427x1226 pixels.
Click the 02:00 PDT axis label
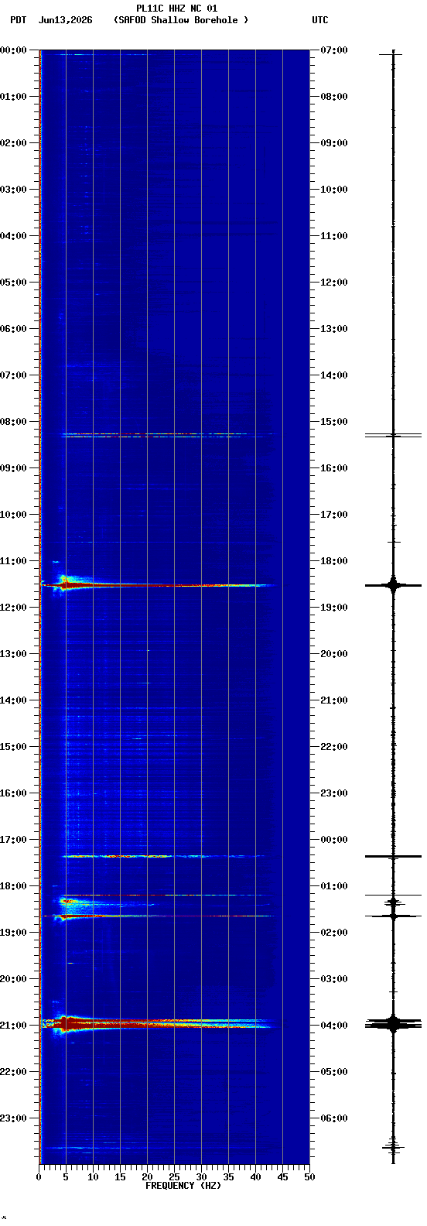point(13,143)
